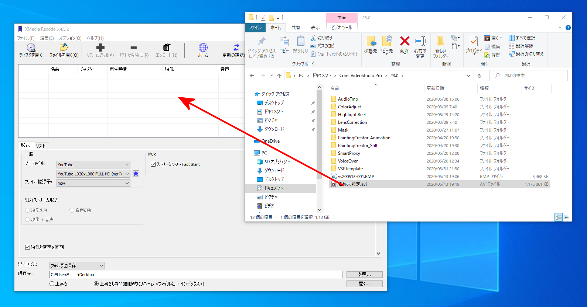
Task: Select Downloads under Quick Access in Explorer
Action: (x=274, y=129)
